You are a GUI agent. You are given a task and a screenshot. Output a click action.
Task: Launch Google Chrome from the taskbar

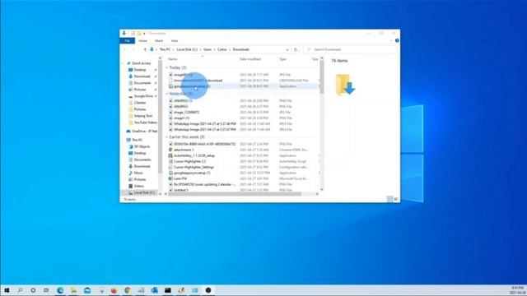(128, 290)
